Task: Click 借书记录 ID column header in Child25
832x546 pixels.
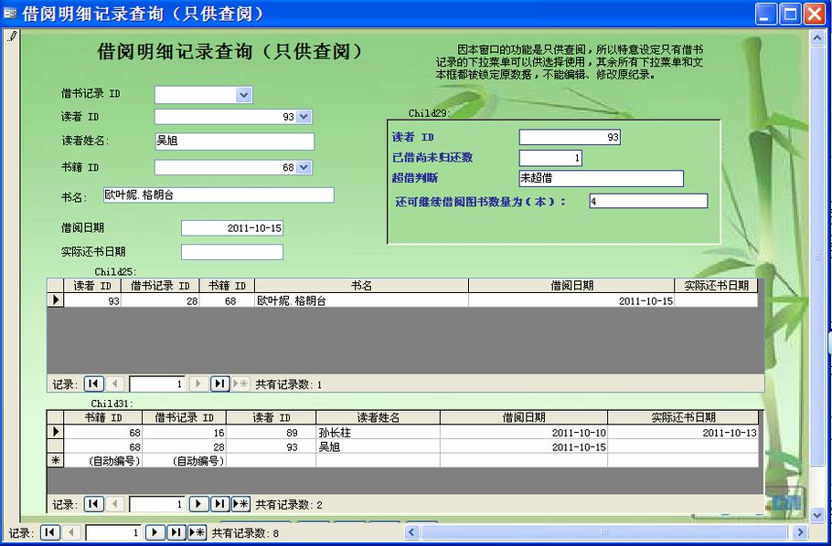Action: (x=160, y=286)
